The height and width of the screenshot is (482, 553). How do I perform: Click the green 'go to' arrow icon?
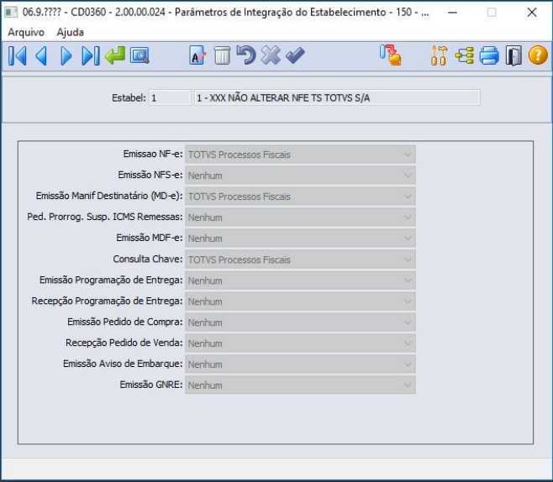115,55
